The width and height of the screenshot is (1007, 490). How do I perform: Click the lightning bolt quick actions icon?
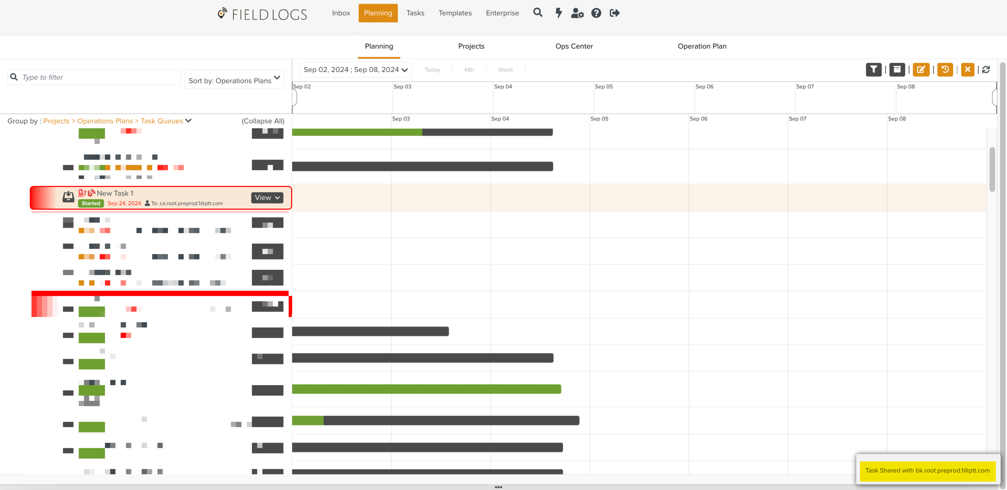click(x=558, y=13)
